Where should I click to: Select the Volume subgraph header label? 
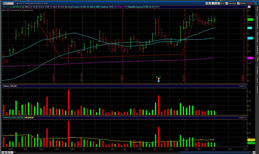tap(6, 86)
